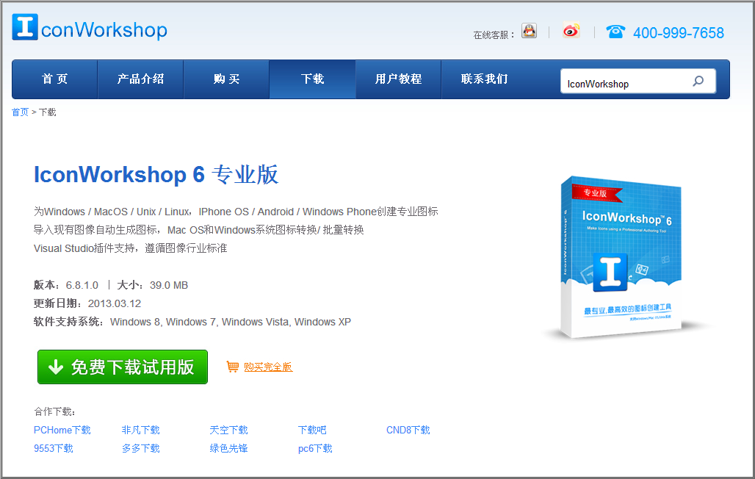This screenshot has height=479, width=755.
Task: Click the IconWorkshop logo icon
Action: (x=24, y=27)
